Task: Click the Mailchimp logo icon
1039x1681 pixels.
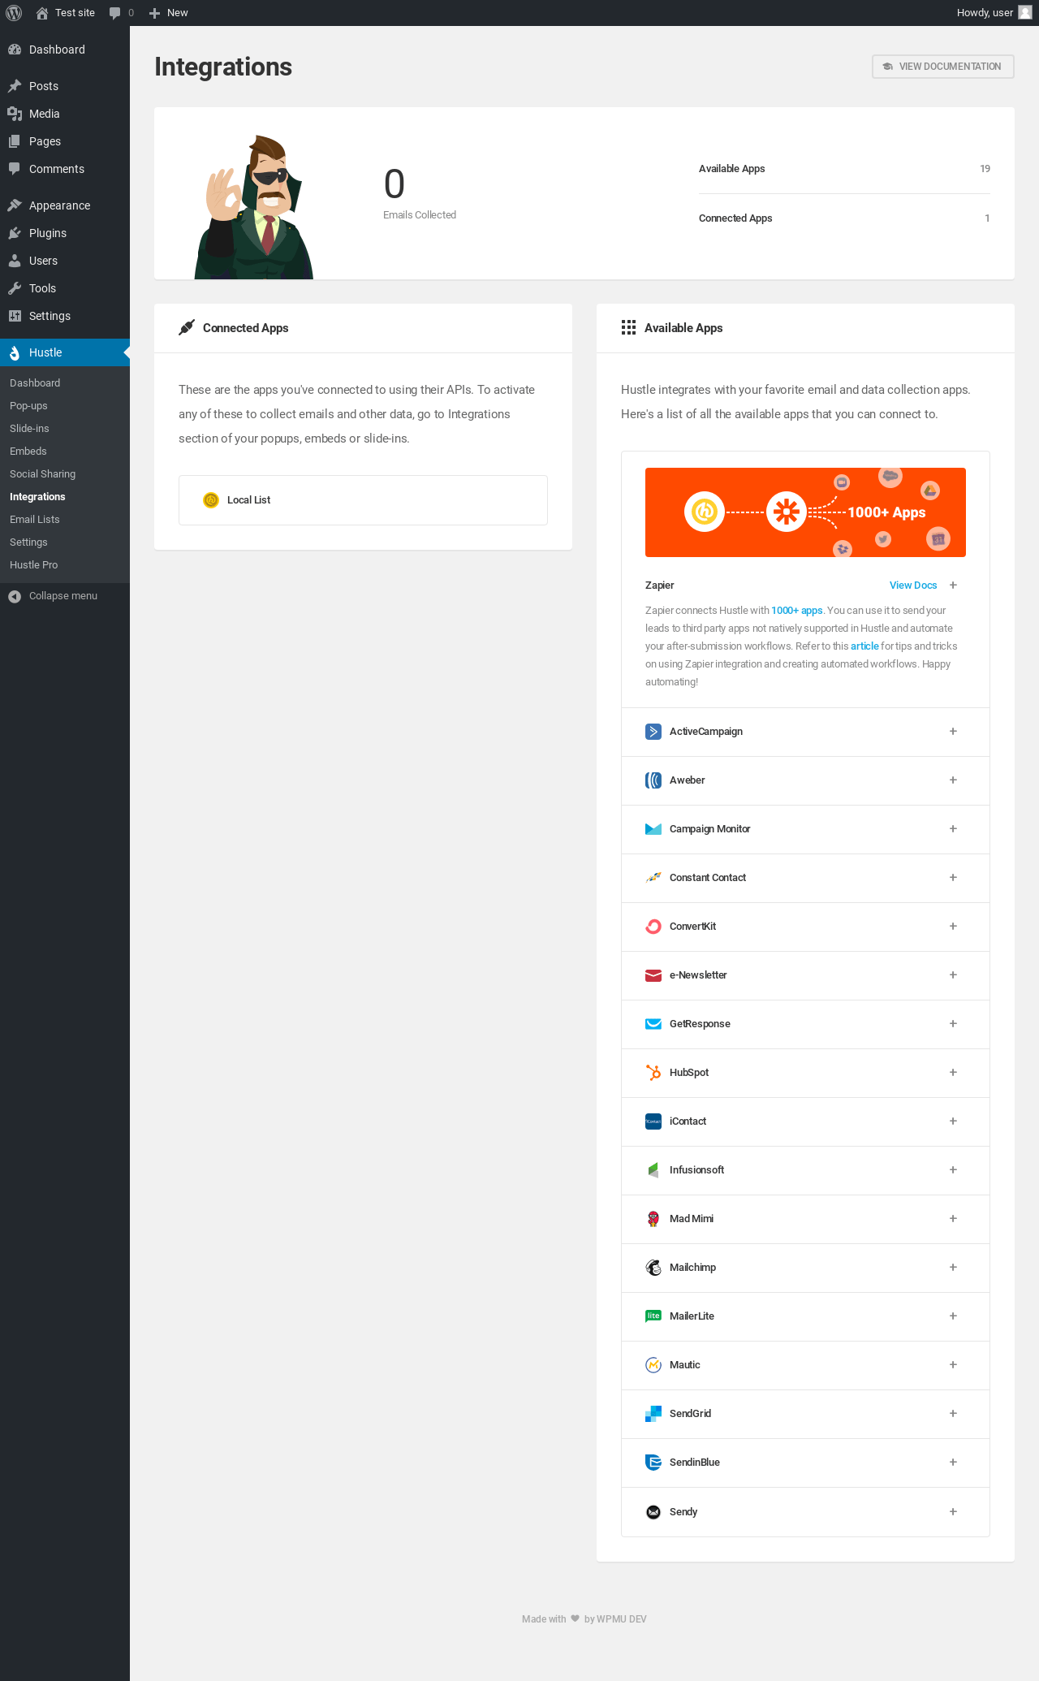Action: 653,1268
